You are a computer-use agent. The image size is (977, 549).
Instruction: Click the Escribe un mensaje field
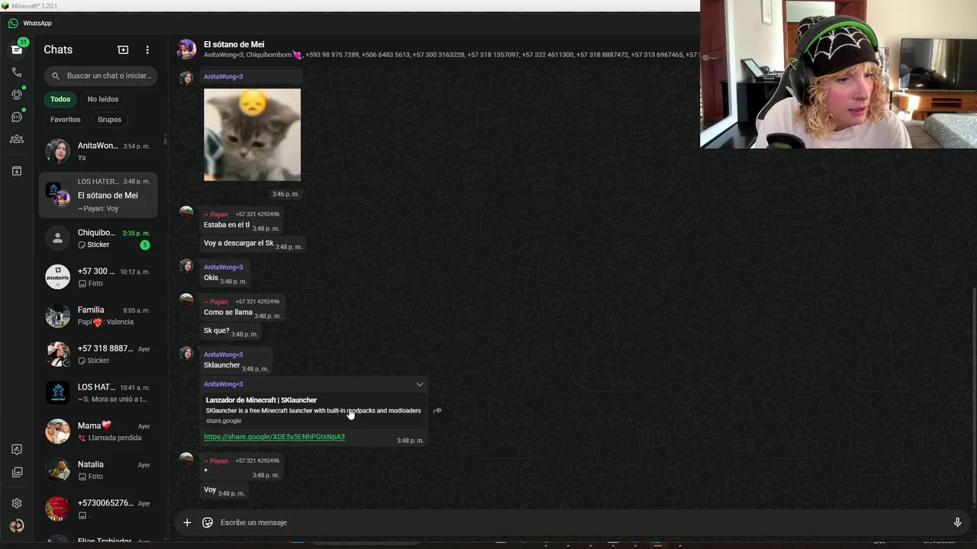580,522
